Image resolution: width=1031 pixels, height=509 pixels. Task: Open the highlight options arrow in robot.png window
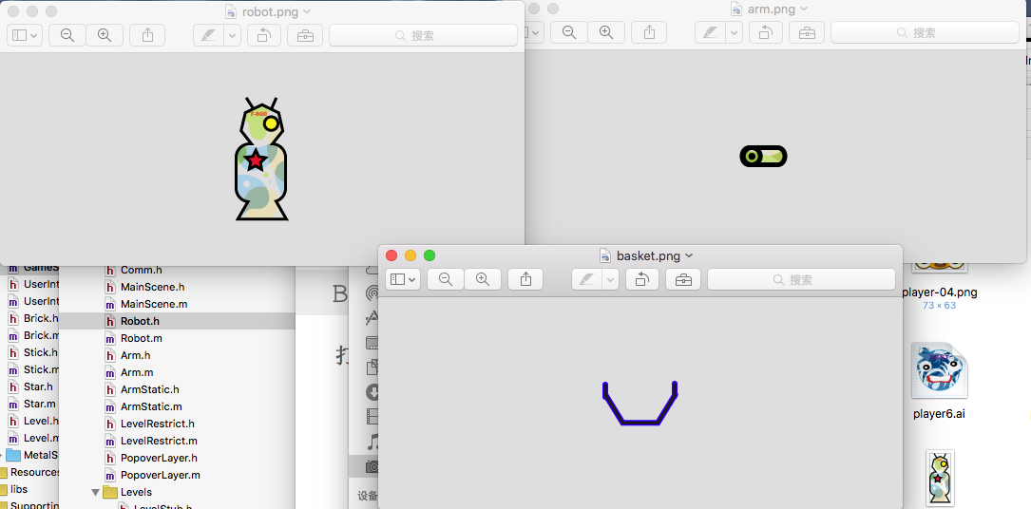(x=232, y=35)
